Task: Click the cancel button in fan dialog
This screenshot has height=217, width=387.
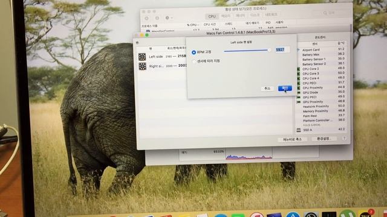Action: pos(267,89)
